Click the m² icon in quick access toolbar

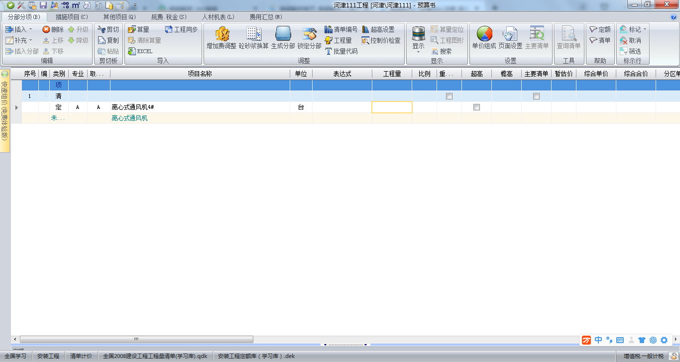[x=76, y=5]
